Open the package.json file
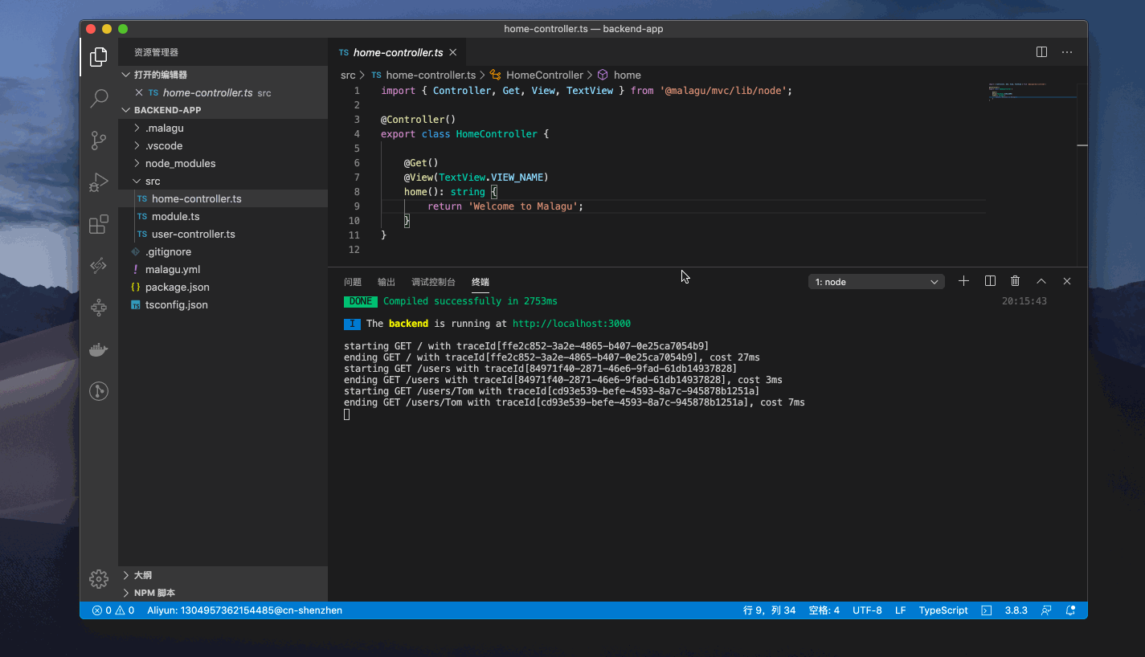 pyautogui.click(x=223, y=287)
